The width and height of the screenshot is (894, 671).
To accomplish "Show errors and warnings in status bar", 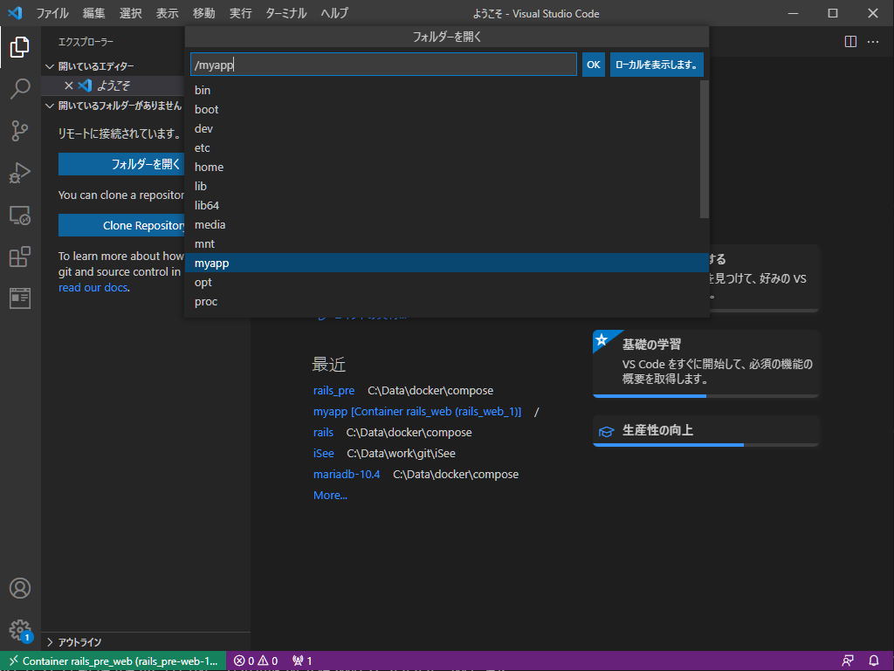I will pos(256,661).
